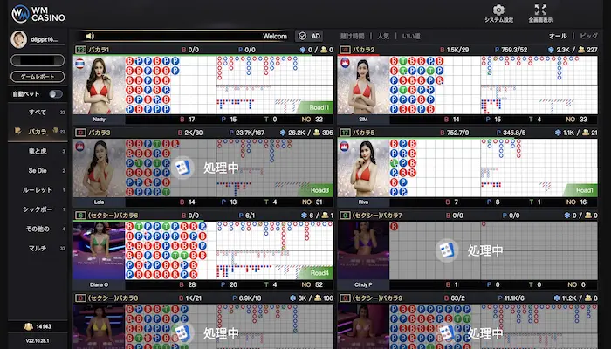Switch to オール filter tab
611x349 pixels.
[x=558, y=36]
